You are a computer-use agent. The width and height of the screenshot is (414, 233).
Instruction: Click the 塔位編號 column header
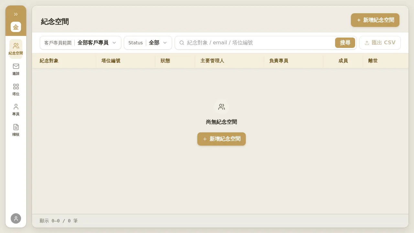coord(126,61)
